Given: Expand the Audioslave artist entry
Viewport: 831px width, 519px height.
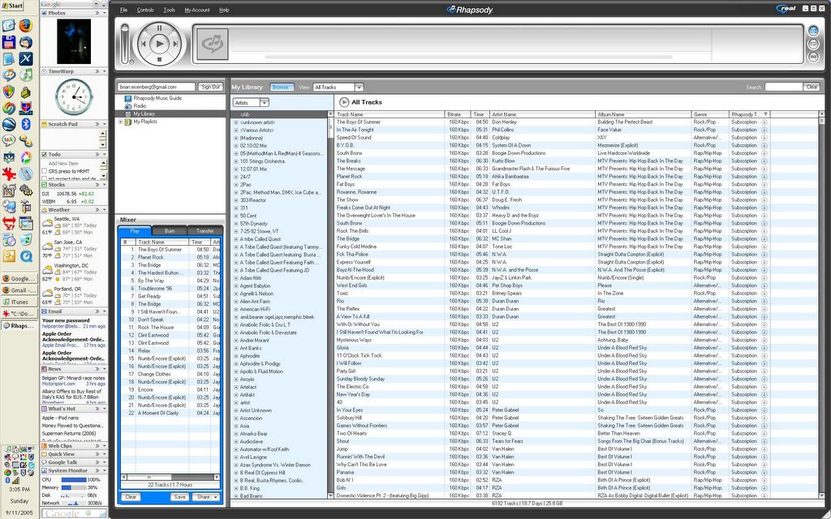Looking at the screenshot, I should 236,442.
